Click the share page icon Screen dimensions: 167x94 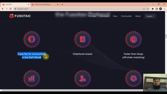[x=144, y=9]
